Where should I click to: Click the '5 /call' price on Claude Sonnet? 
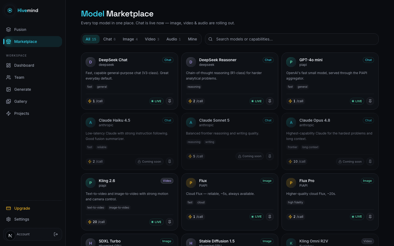point(196,156)
